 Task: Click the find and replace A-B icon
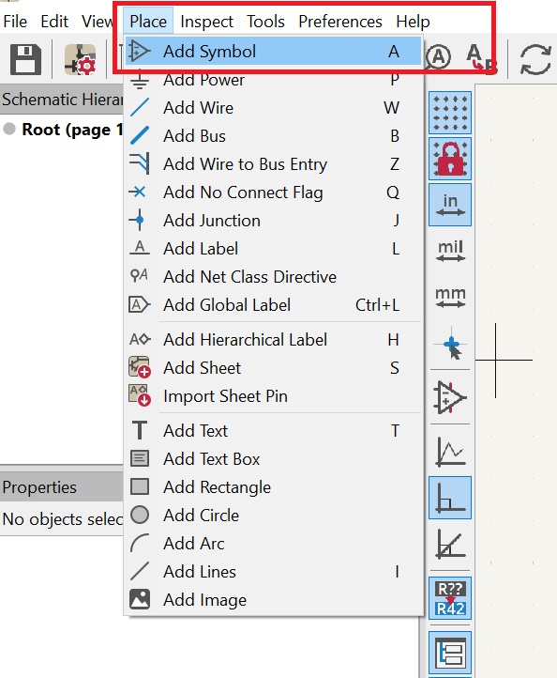coord(481,59)
